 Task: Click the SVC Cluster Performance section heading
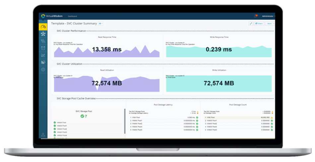(x=71, y=31)
